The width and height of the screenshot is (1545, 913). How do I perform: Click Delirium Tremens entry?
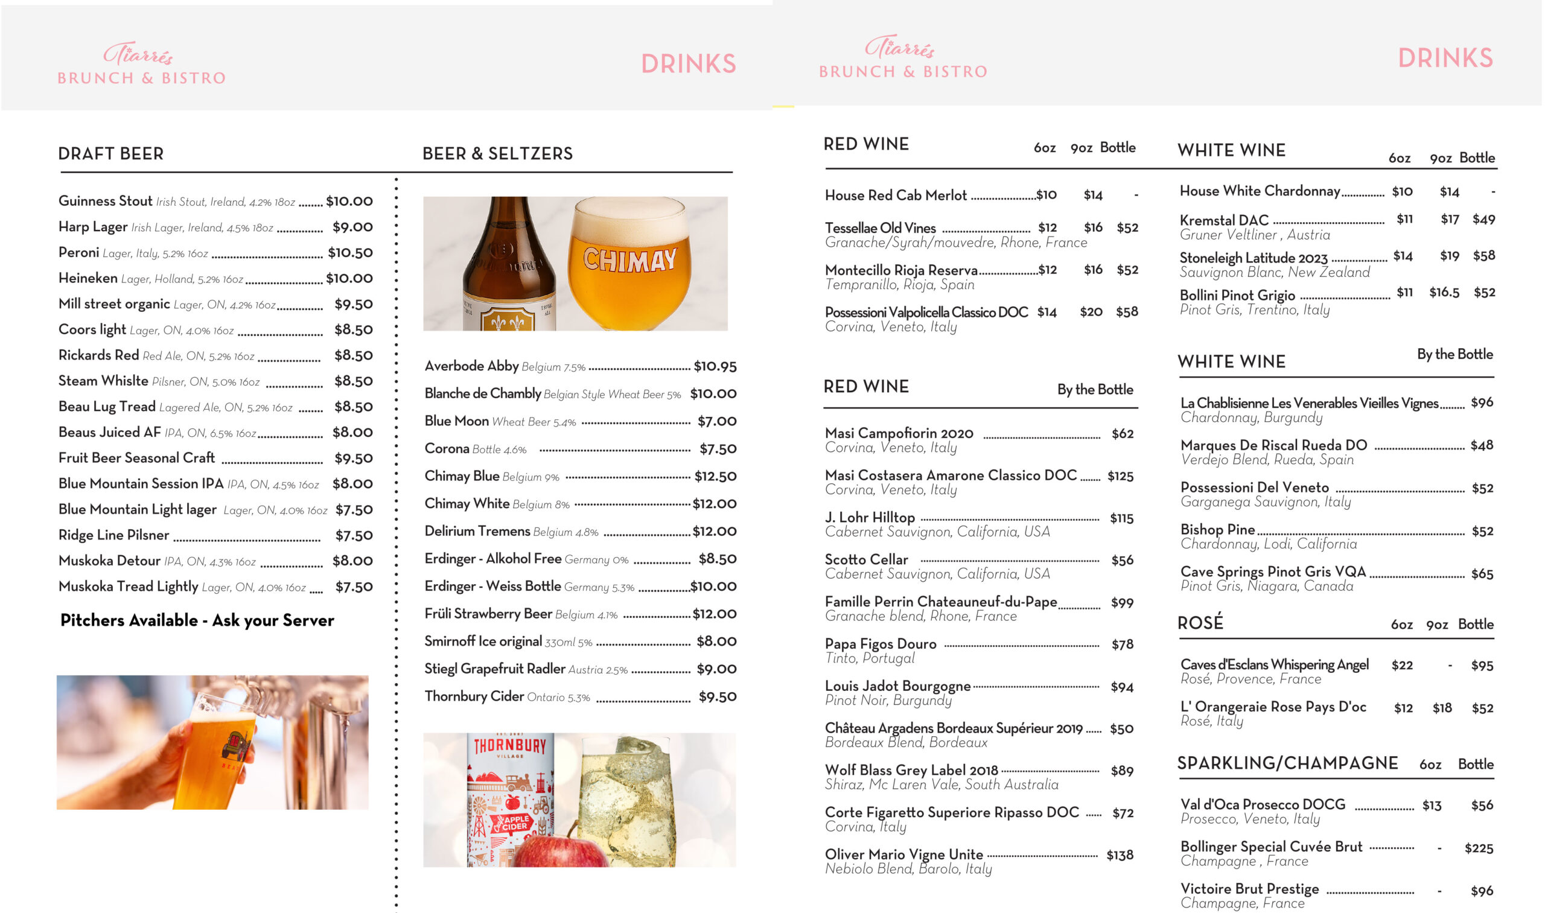pyautogui.click(x=580, y=532)
